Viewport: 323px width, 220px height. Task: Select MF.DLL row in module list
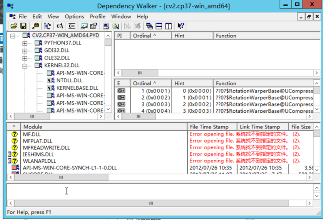[x=160, y=134]
